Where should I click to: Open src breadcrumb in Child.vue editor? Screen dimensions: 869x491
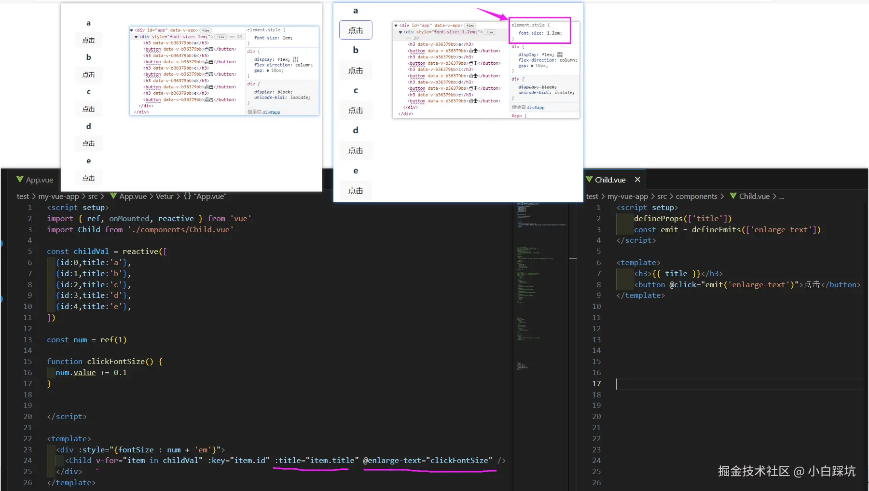[x=662, y=196]
